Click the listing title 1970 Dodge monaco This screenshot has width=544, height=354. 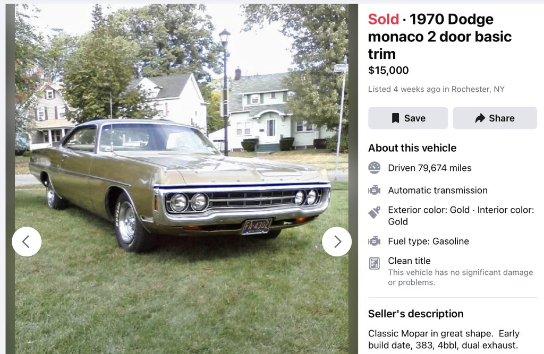(440, 37)
